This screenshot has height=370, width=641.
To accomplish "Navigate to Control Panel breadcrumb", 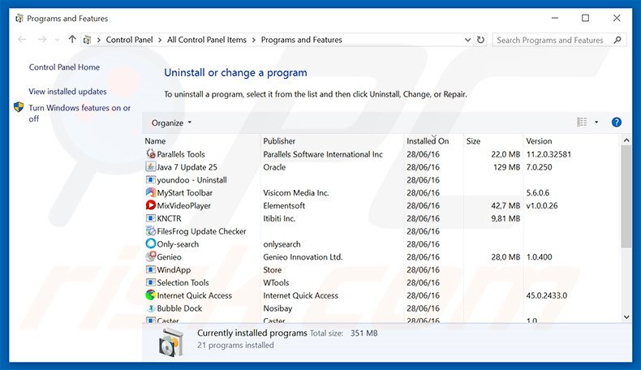I will pyautogui.click(x=129, y=40).
